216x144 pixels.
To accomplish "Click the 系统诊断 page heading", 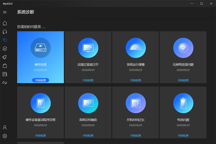I will (x=26, y=12).
